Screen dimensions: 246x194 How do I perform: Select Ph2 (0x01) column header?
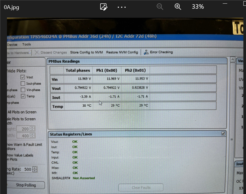[x=135, y=70]
